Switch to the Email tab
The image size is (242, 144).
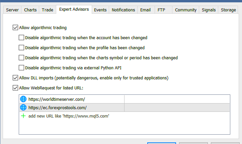coord(146,10)
